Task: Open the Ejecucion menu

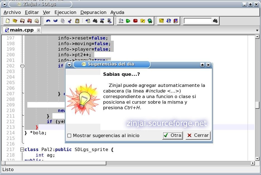Action: [65, 13]
